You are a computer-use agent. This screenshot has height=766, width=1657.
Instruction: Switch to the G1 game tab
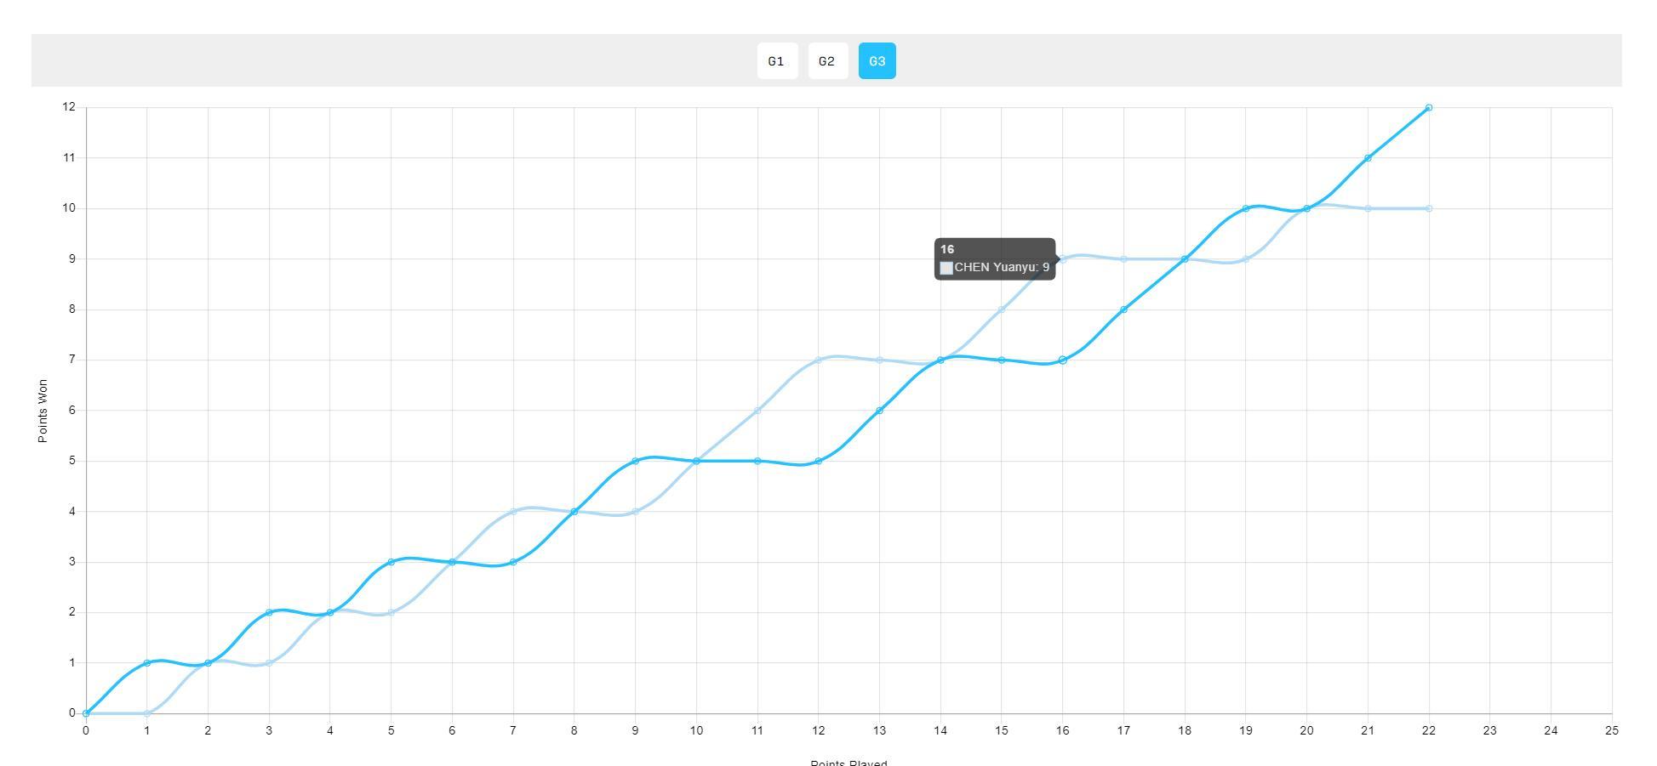777,61
